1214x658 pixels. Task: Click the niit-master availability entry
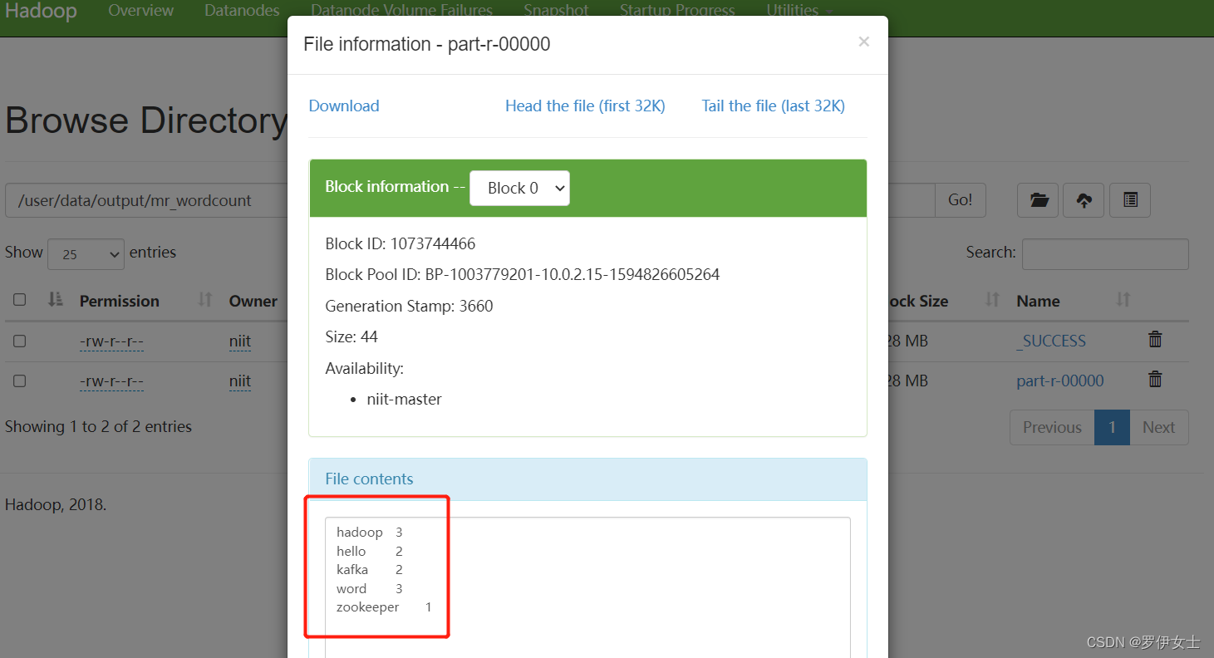pos(405,399)
